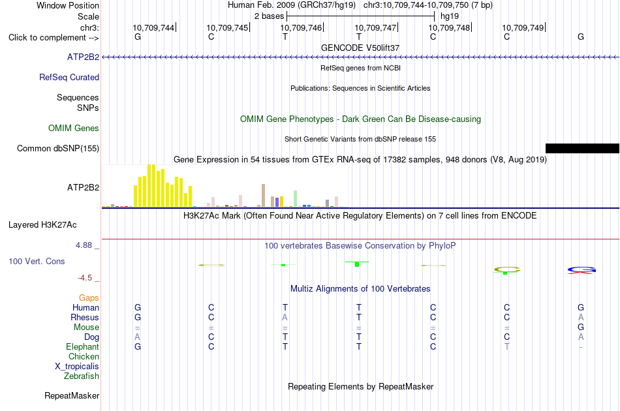Click Repeating Elements by RepeatMasker title
This screenshot has height=411, width=620.
[x=360, y=386]
